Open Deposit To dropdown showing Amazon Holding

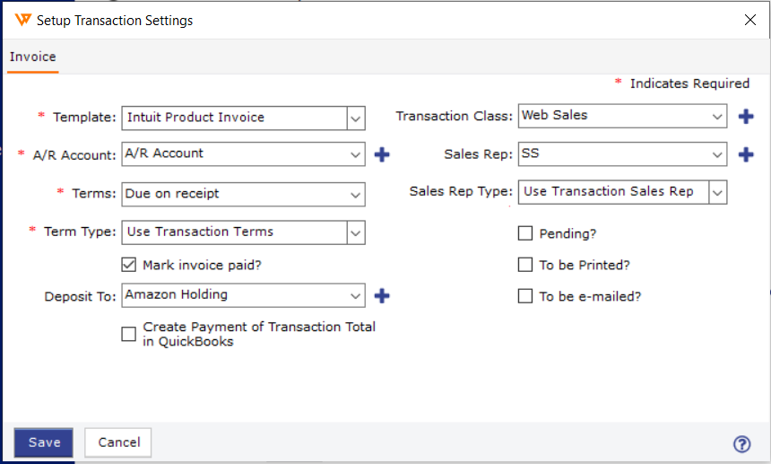[x=243, y=295]
